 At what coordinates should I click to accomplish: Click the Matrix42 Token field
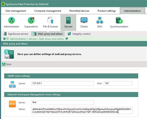click(x=82, y=111)
